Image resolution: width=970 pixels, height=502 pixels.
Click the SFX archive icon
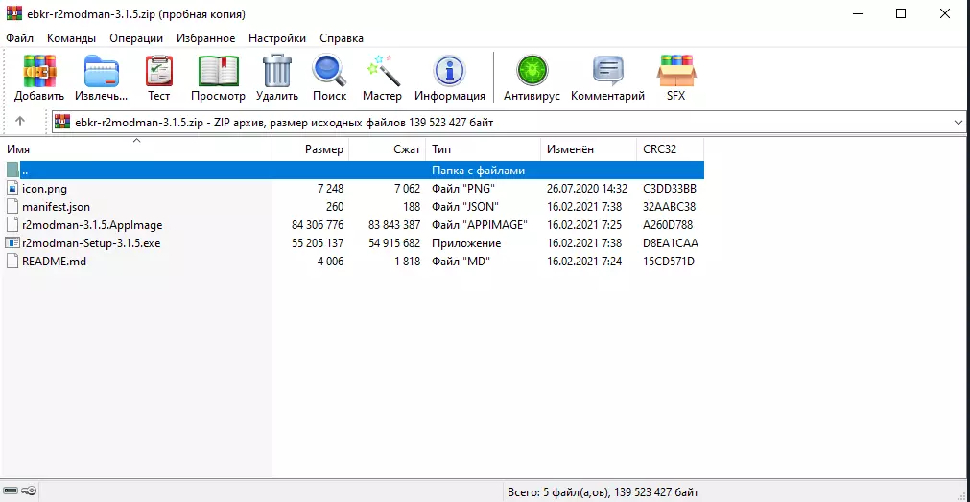[x=676, y=71]
